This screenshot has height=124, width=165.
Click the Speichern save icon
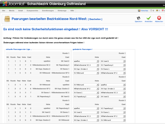tap(138, 18)
